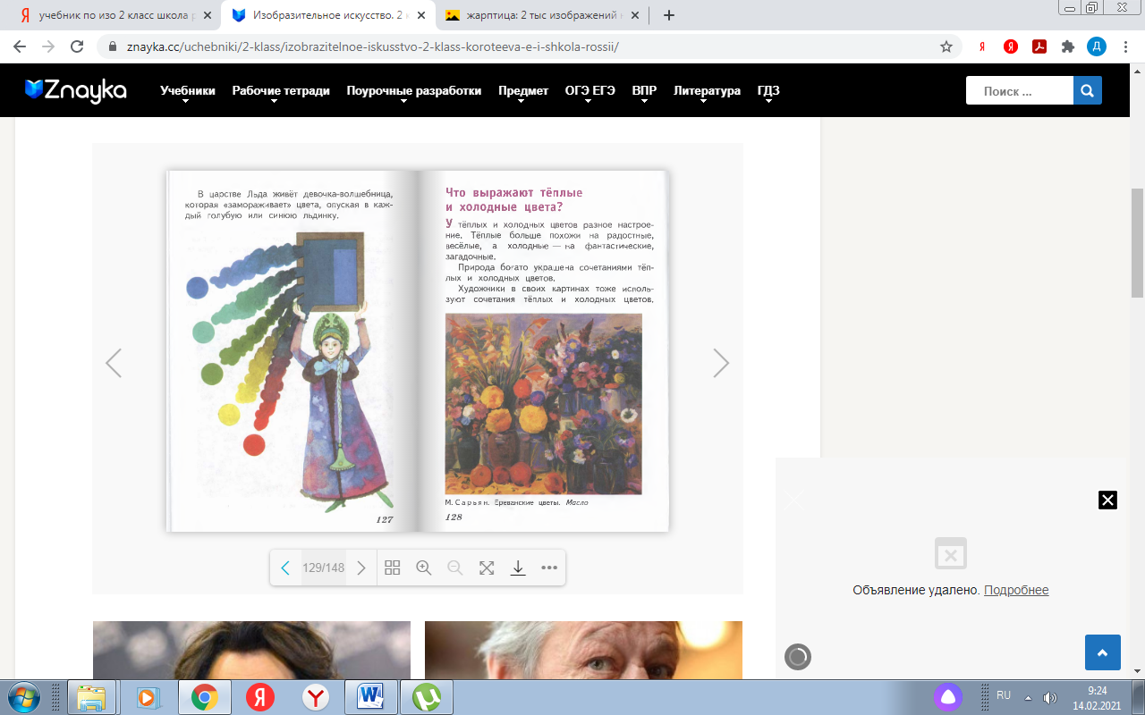The image size is (1145, 715).
Task: Click the flower painting on page 128
Action: [x=544, y=404]
